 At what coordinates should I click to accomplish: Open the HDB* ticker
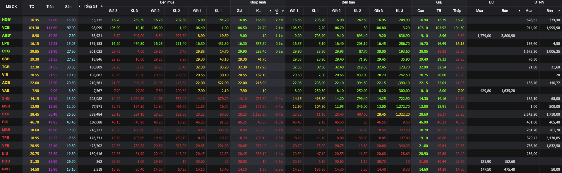(7, 20)
